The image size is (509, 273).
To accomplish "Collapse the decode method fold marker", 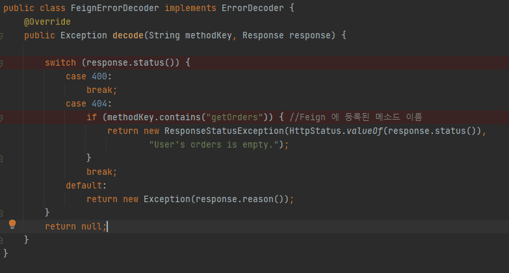I will (1, 35).
